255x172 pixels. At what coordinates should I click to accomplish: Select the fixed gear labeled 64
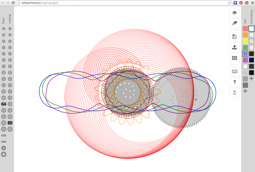4,104
